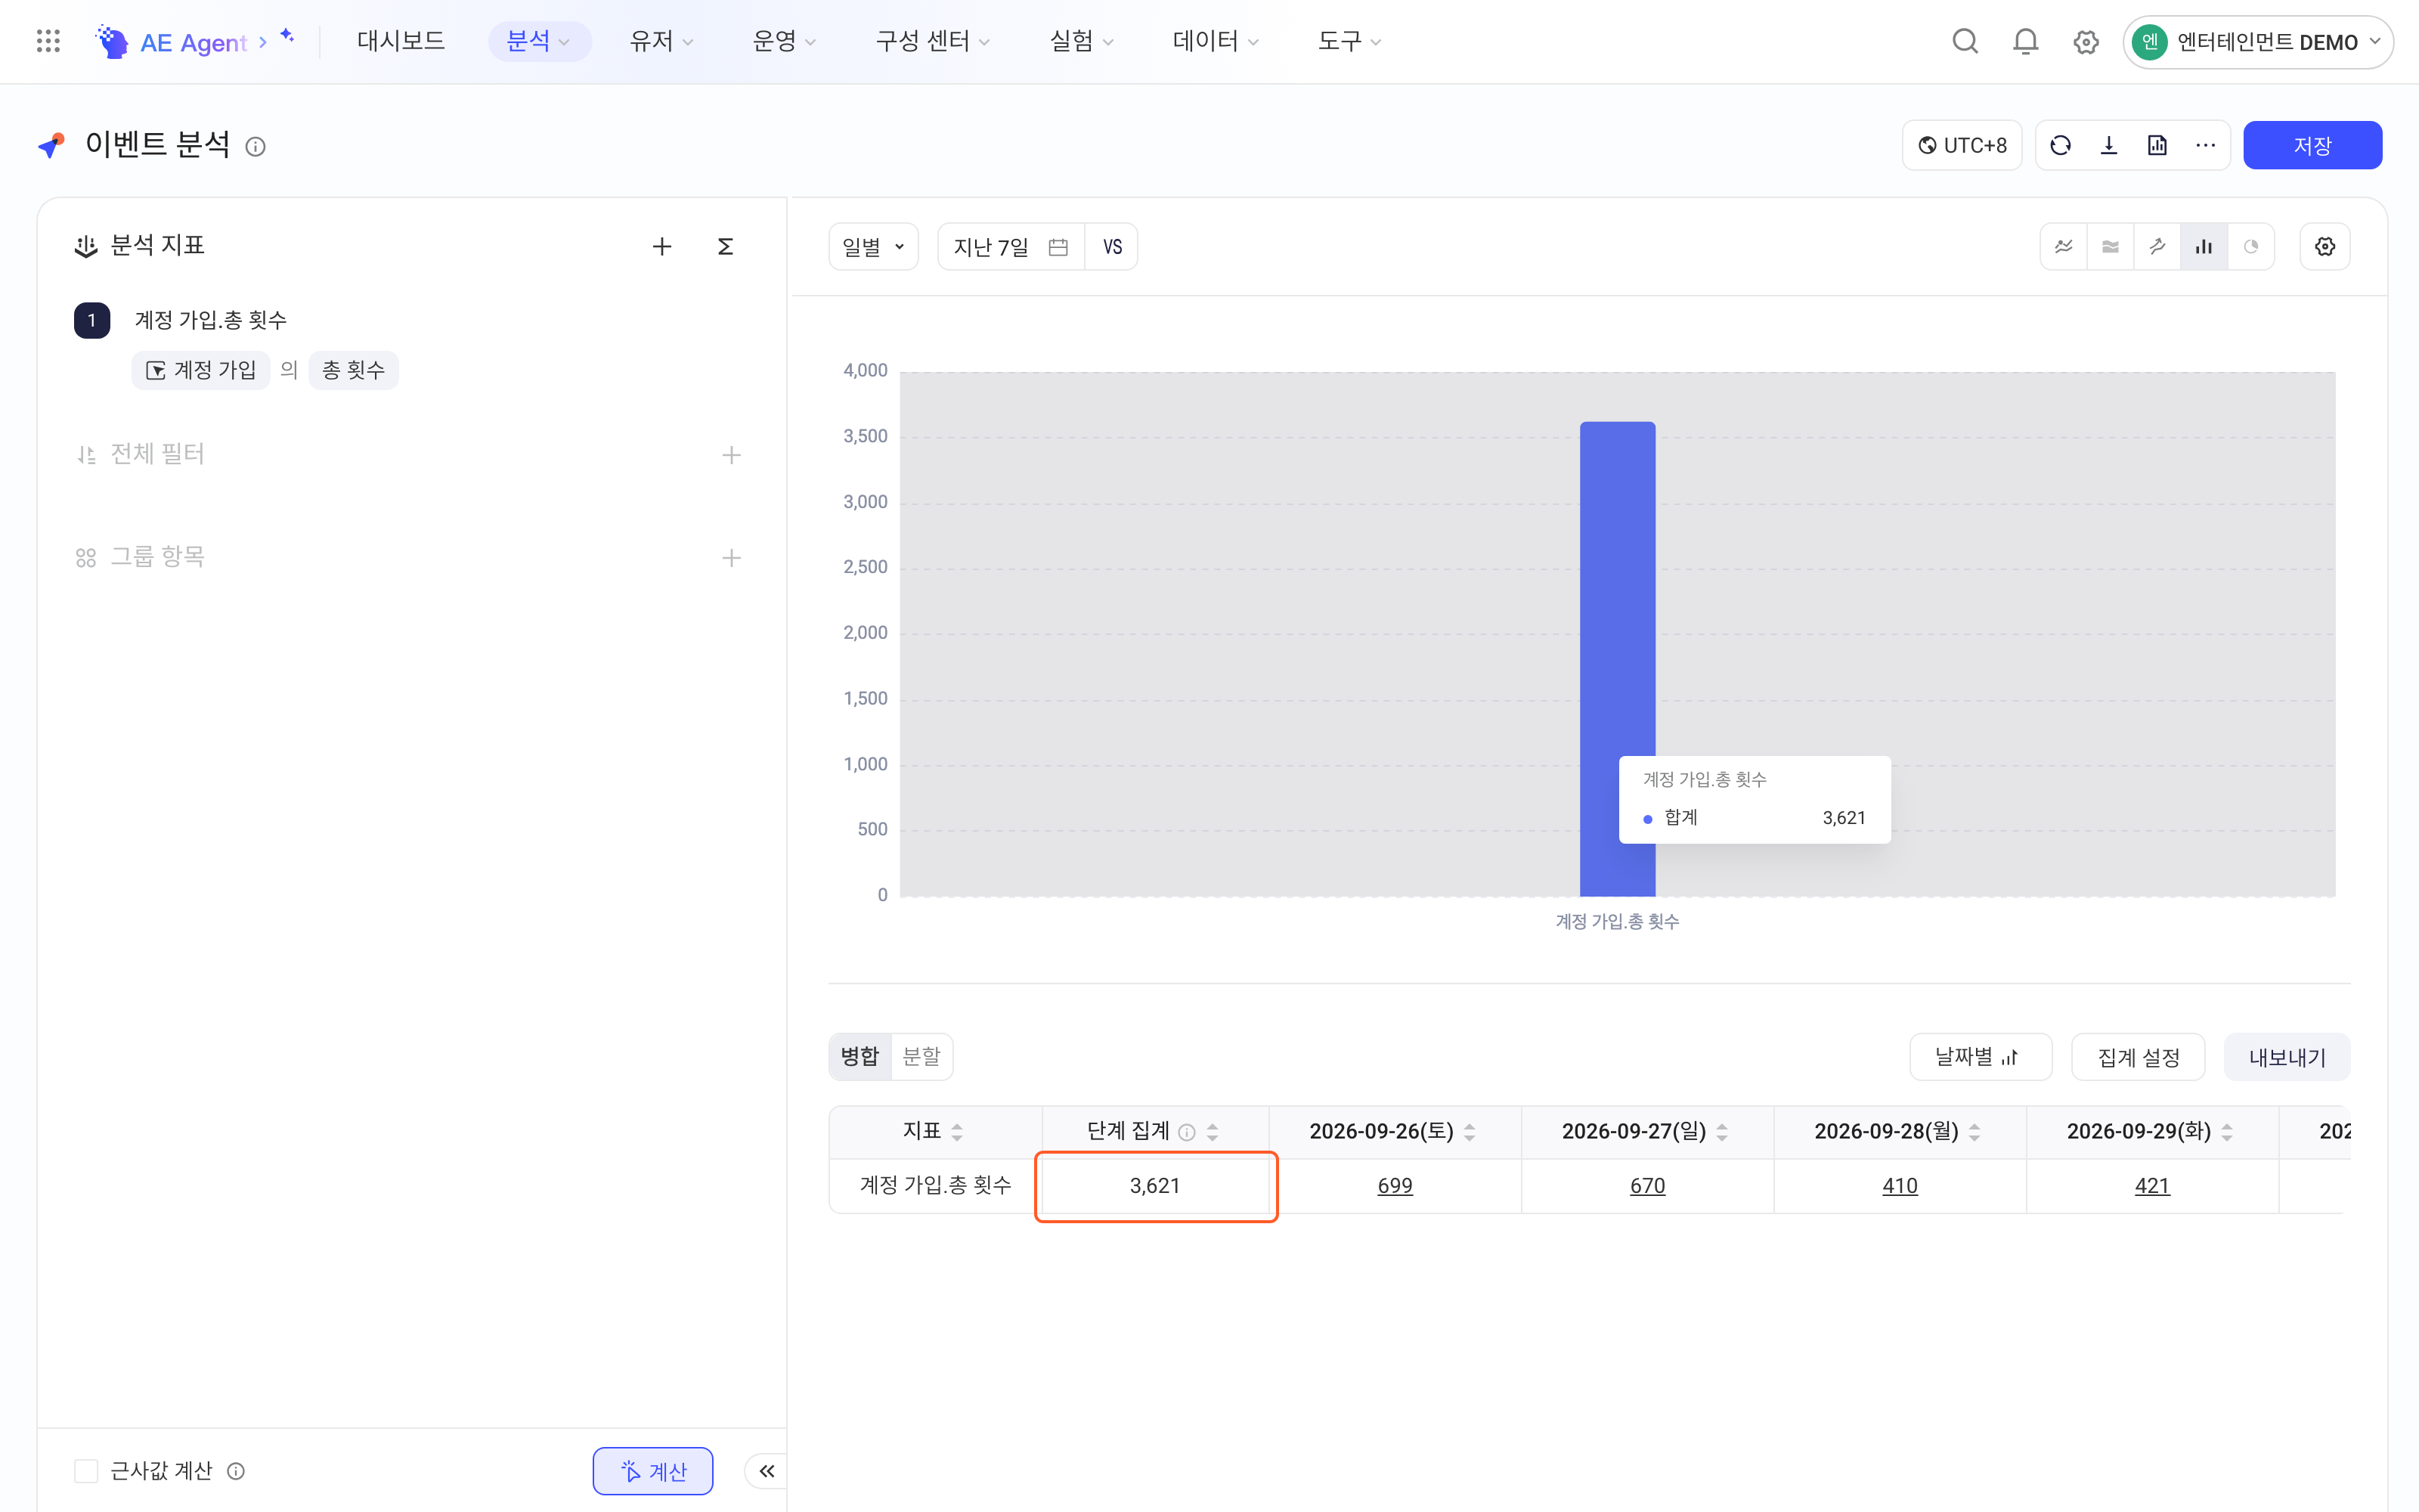Open the 지난 7일 date range picker

(1011, 246)
